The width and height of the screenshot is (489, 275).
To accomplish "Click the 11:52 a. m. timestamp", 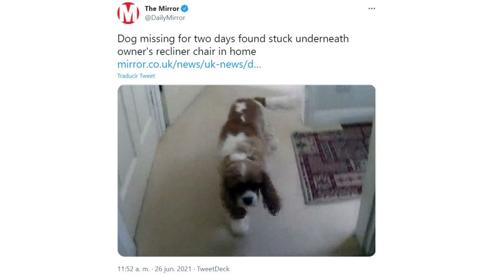I will click(x=133, y=269).
